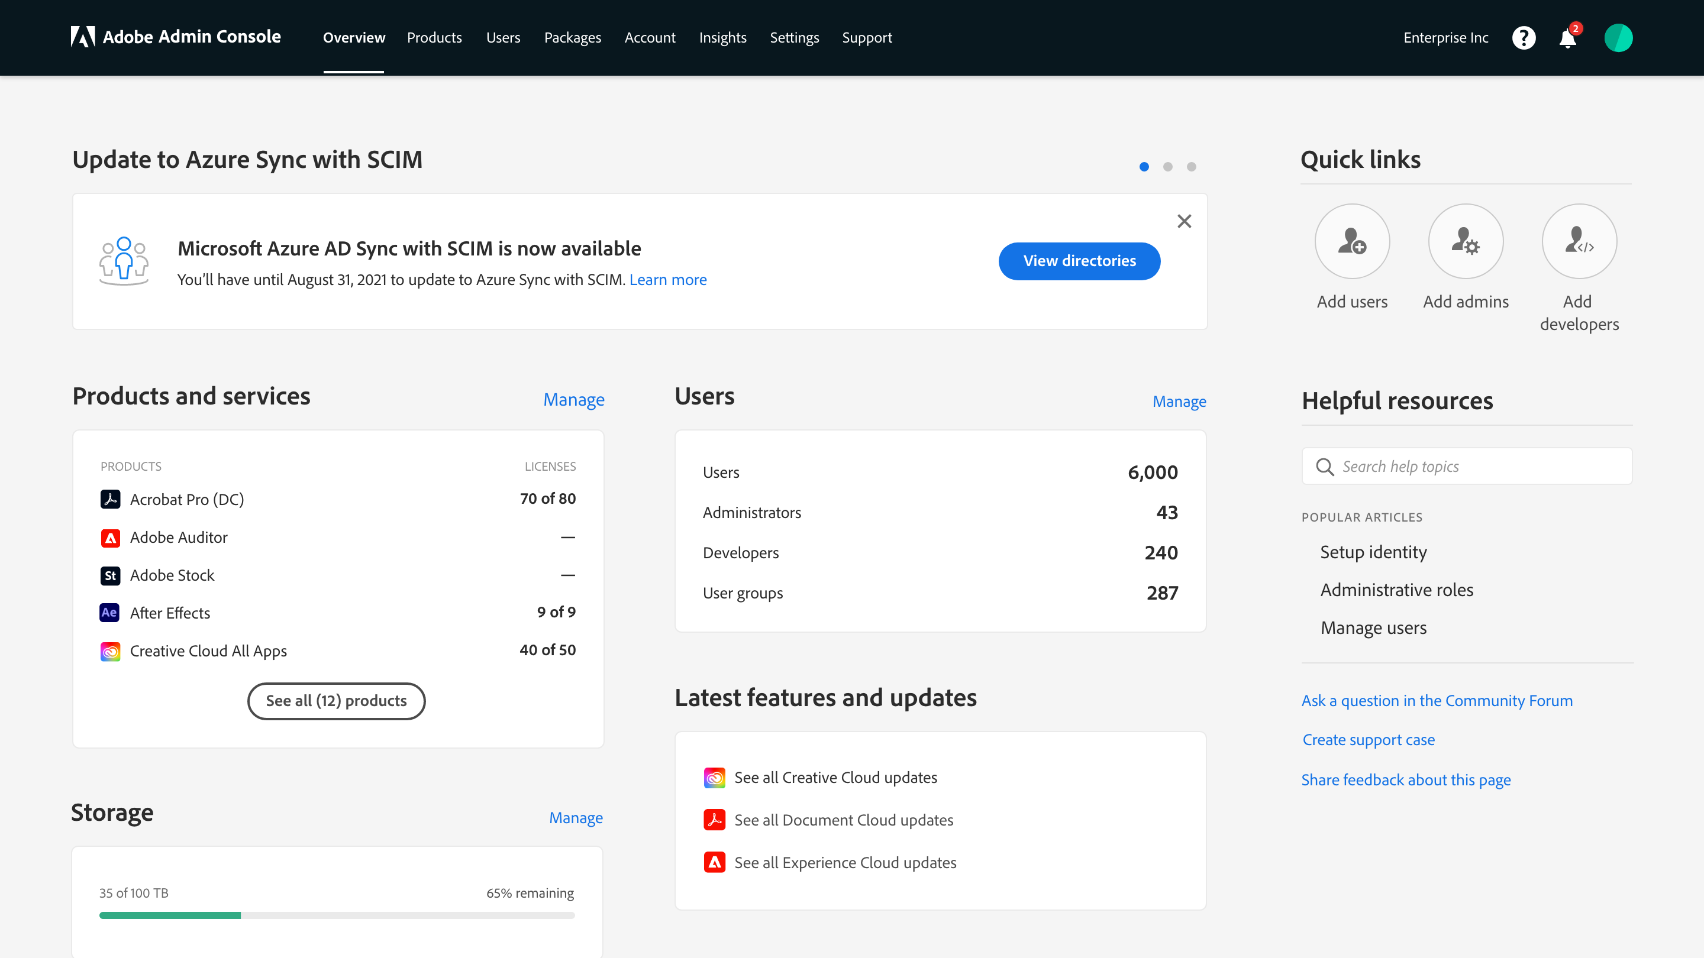Click the View directories button

tap(1079, 261)
